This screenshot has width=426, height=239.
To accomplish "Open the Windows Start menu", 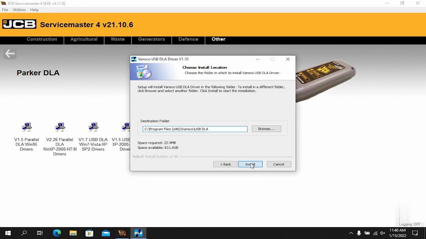I will (x=8, y=233).
